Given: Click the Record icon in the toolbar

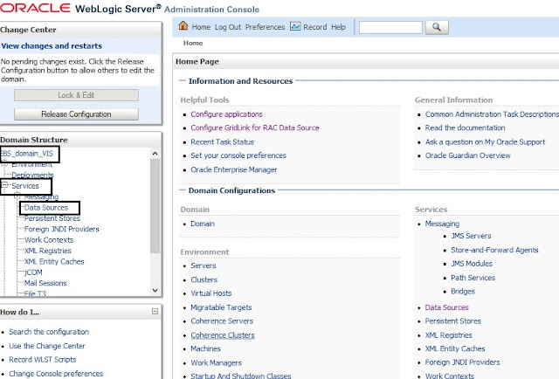Looking at the screenshot, I should (295, 27).
